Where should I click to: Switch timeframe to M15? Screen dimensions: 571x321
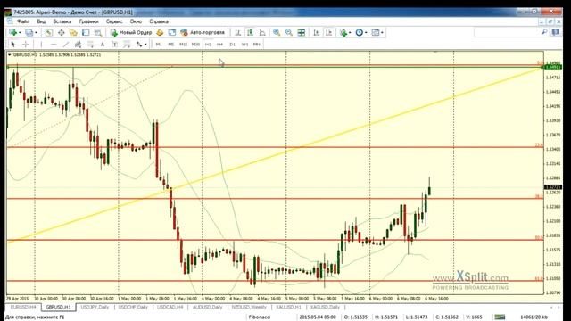[x=183, y=45]
